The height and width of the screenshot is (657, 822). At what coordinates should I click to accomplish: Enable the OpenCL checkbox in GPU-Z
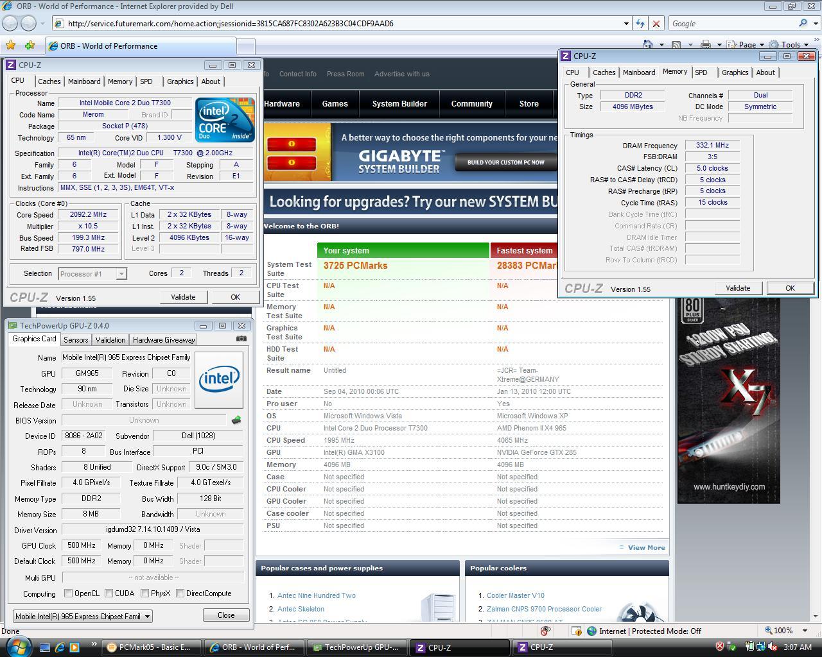[68, 593]
